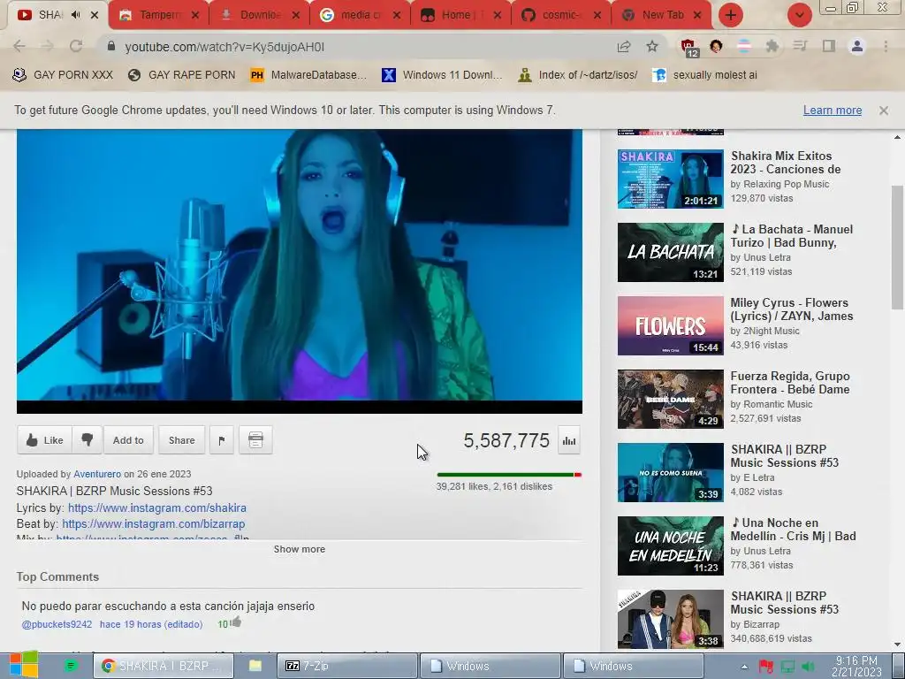
Task: Click the network icon in the system tray
Action: point(787,667)
